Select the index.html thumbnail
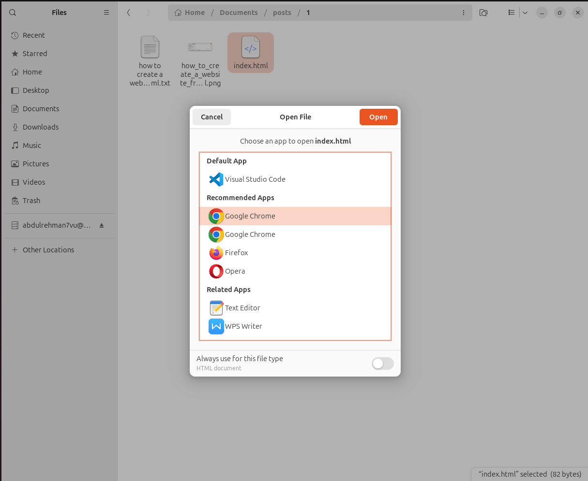The width and height of the screenshot is (588, 481). (250, 48)
